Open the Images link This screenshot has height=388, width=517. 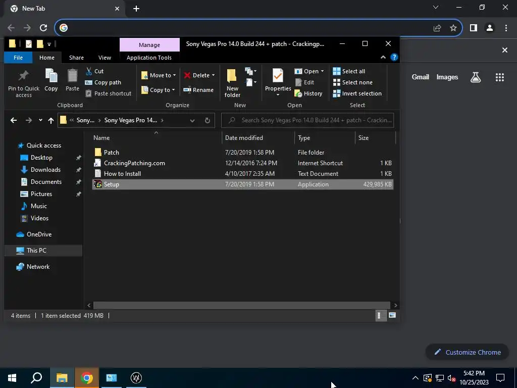pyautogui.click(x=447, y=77)
